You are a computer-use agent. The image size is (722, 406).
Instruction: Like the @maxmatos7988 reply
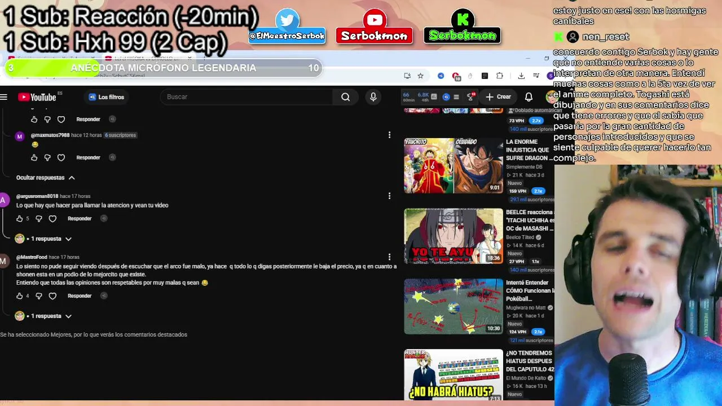(34, 158)
